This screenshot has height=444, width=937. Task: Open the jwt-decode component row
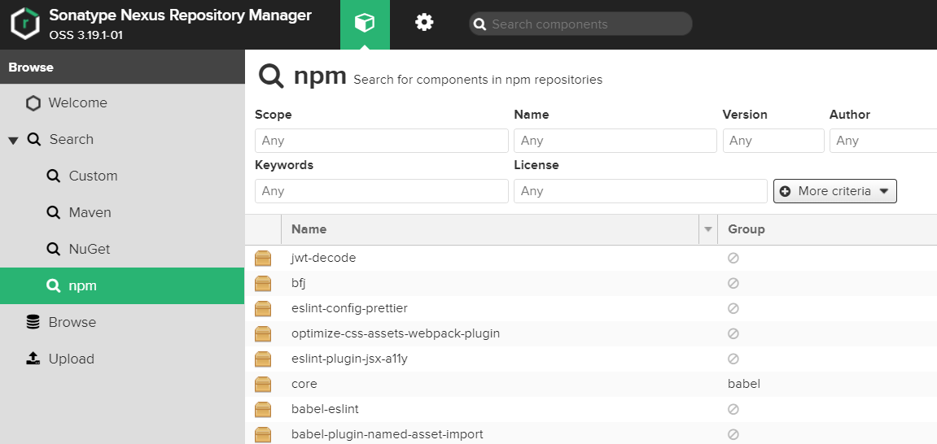click(591, 259)
